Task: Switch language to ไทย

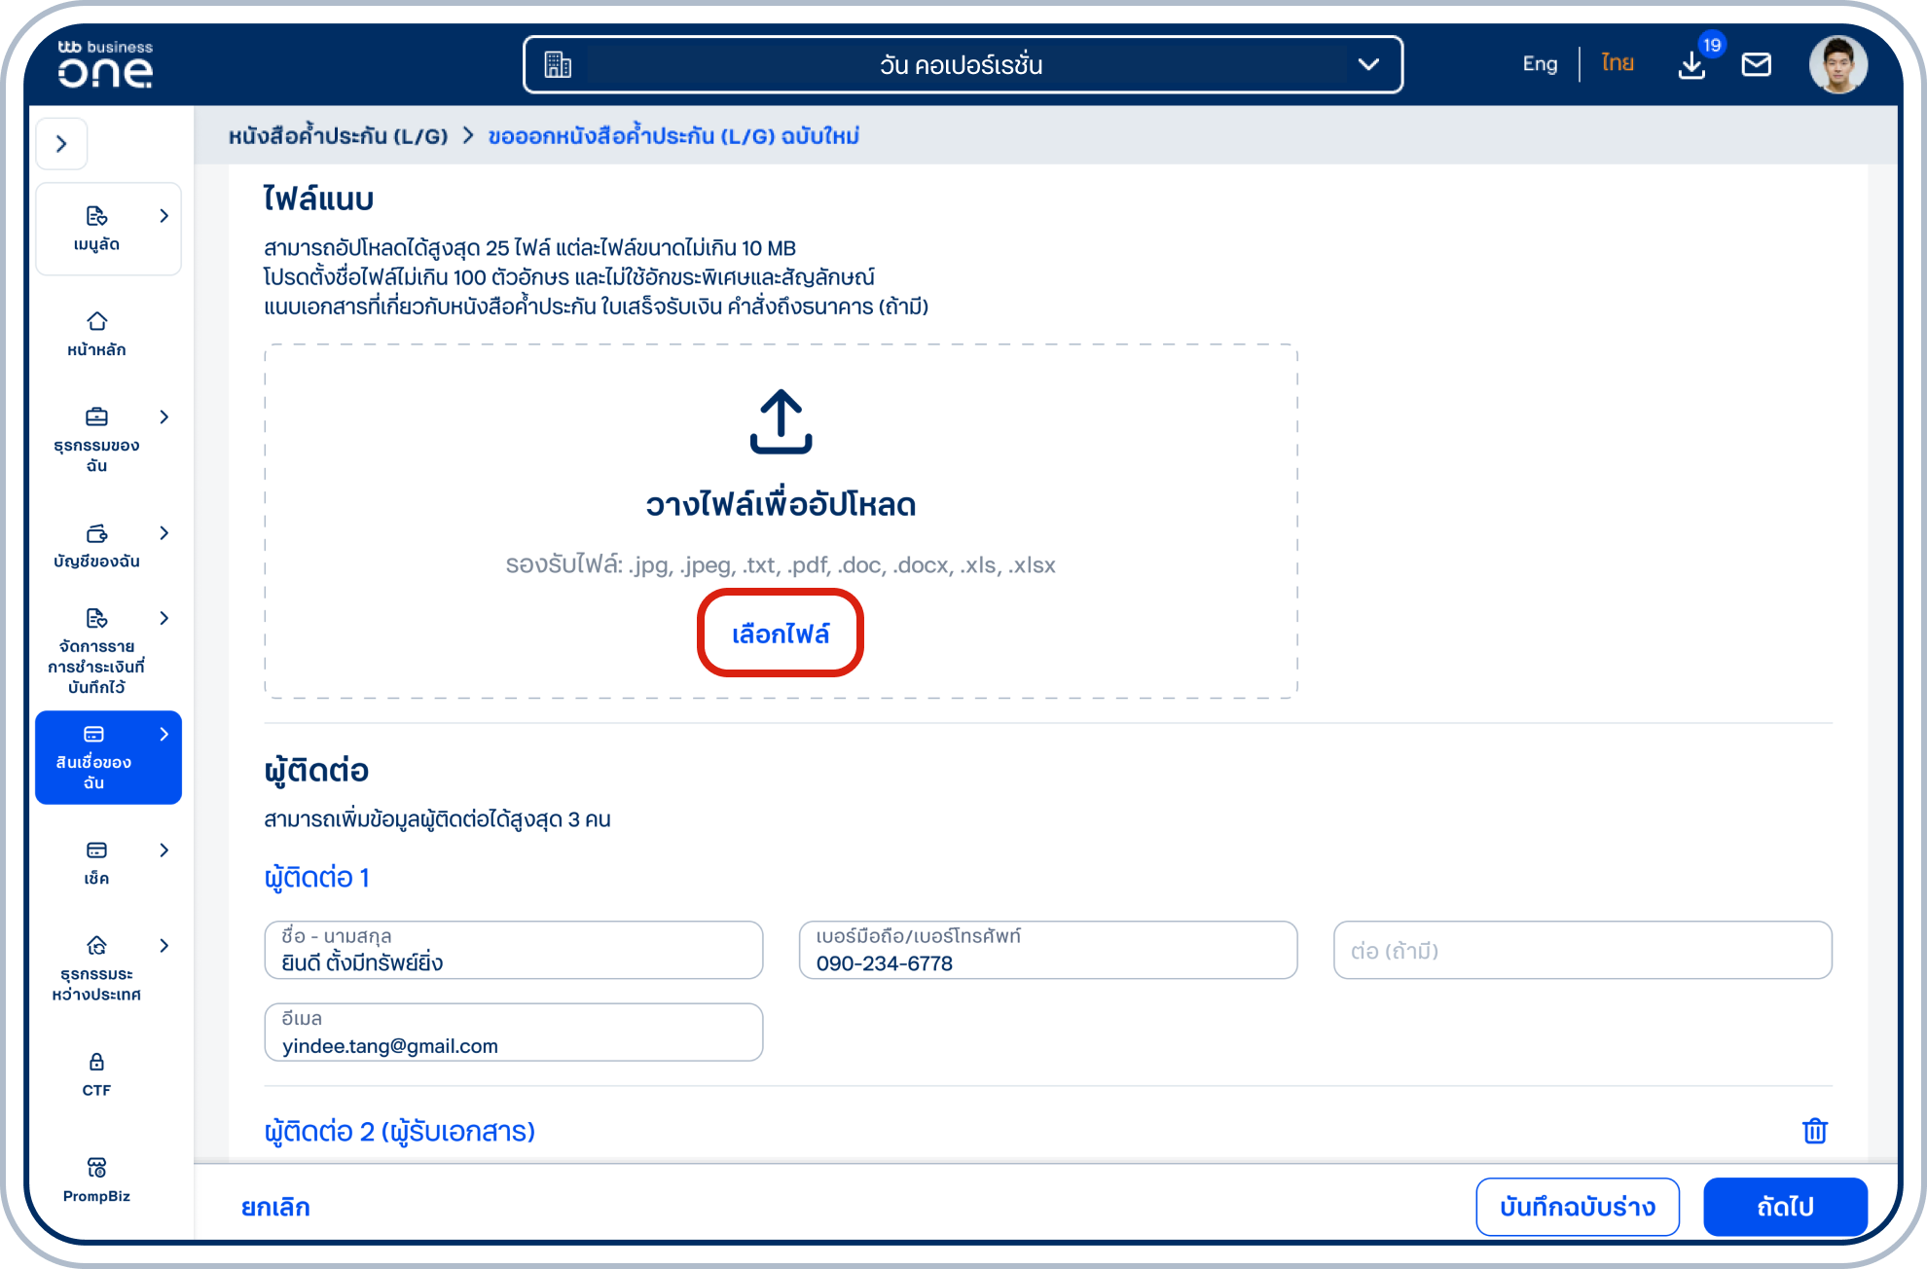Action: 1618,64
